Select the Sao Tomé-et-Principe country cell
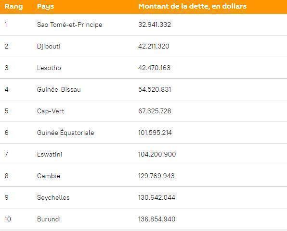287x231 pixels. (x=69, y=24)
